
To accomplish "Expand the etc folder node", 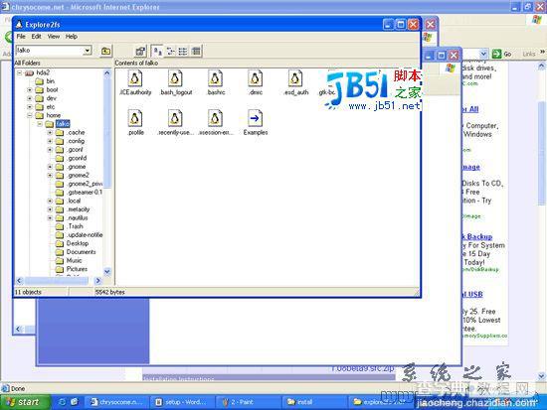I will (30, 107).
